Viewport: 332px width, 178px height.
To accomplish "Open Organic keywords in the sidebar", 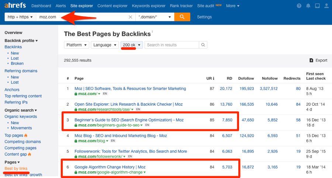I will click(21, 116).
